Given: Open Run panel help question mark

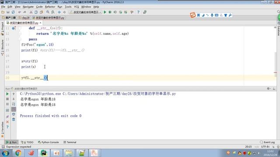Looking at the screenshot, I should click(7, 127).
